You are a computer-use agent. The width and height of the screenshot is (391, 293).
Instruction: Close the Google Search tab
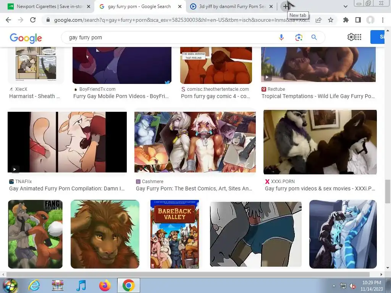pos(180,7)
